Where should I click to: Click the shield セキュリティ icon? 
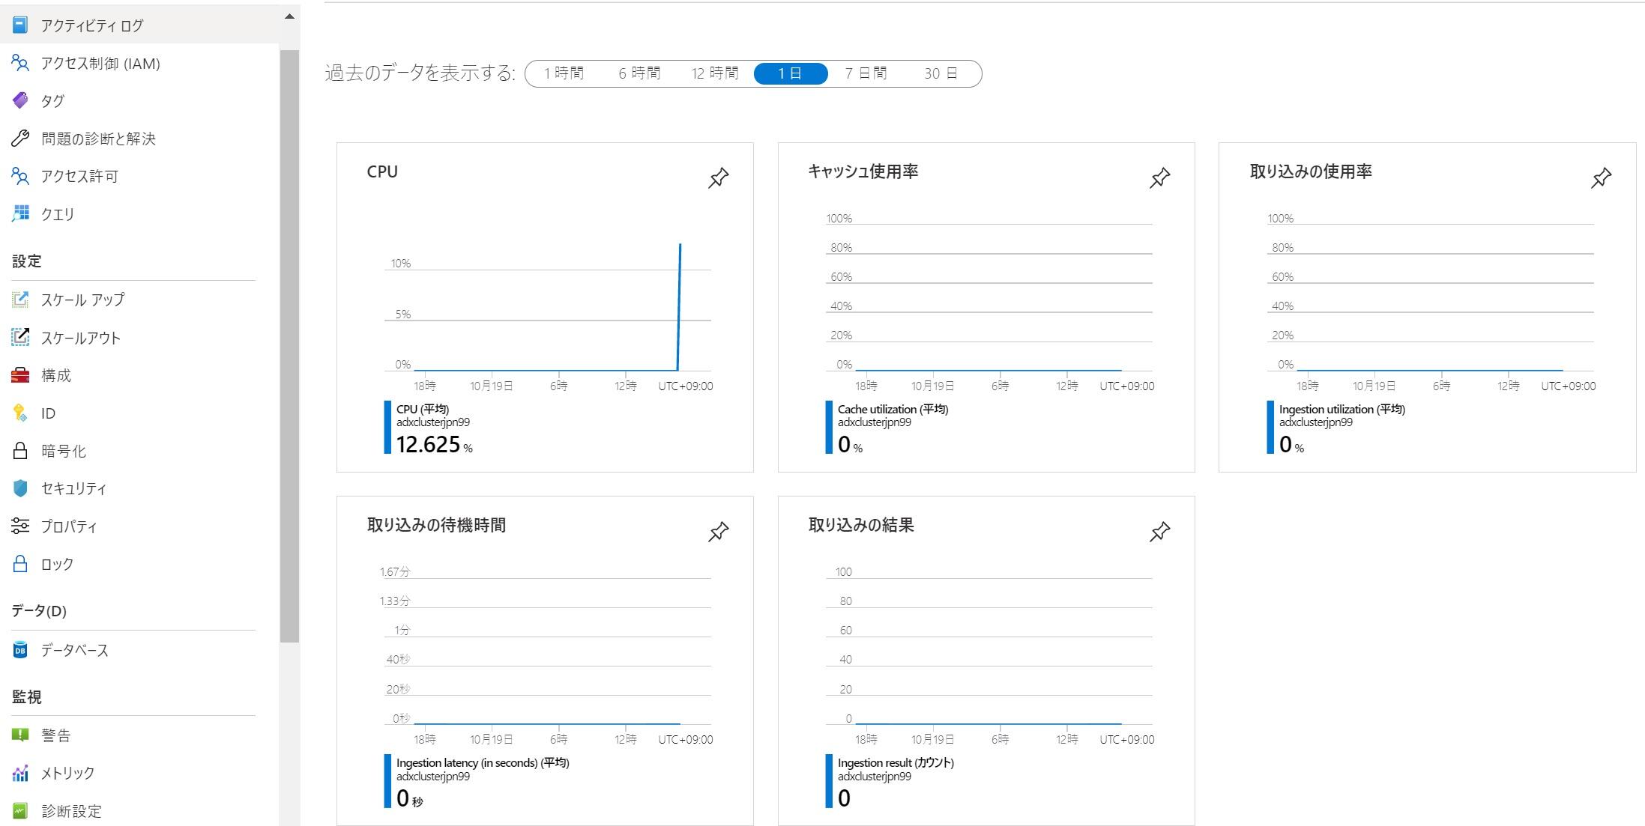[20, 488]
